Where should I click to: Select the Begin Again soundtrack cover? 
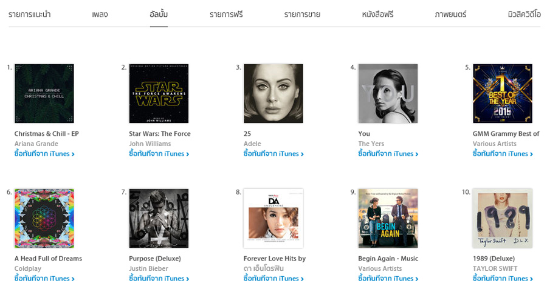tap(388, 219)
